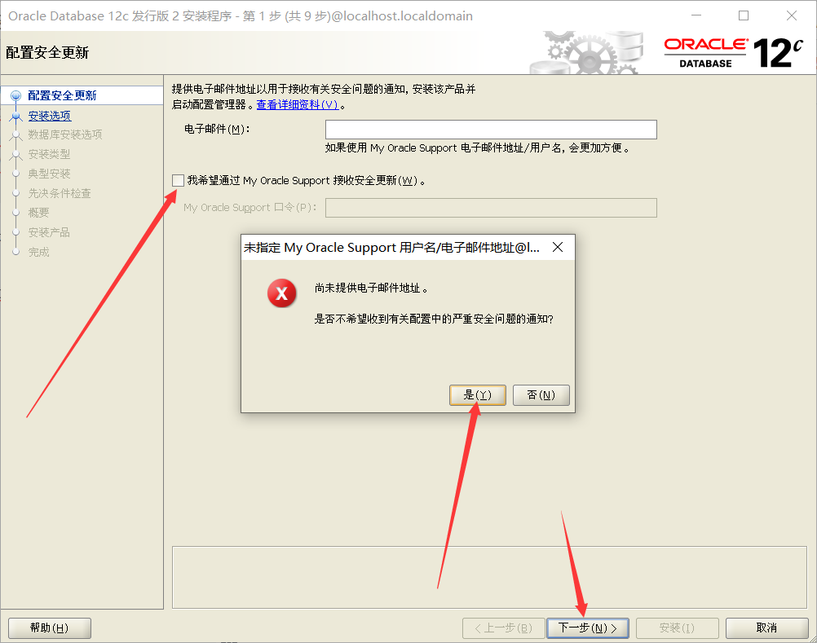Screen dimensions: 817x643
Task: Select the 配置安全更新 step in sidebar
Action: 62,95
